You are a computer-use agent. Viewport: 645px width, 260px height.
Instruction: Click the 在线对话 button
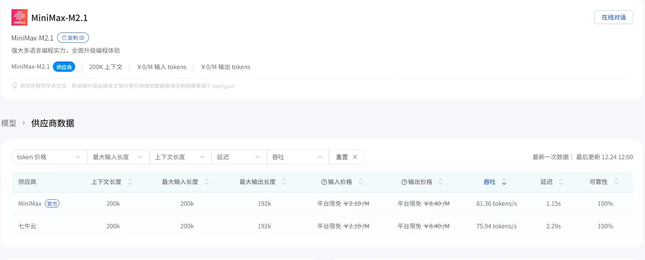click(x=613, y=17)
